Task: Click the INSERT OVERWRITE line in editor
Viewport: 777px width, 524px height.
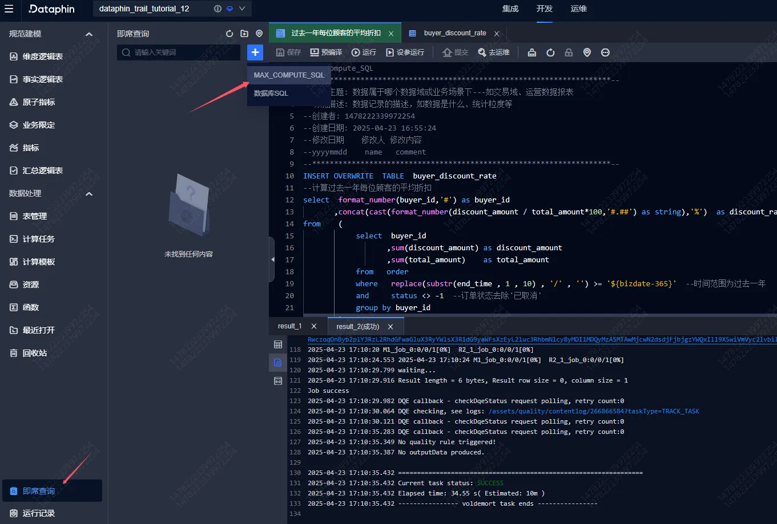Action: click(400, 176)
